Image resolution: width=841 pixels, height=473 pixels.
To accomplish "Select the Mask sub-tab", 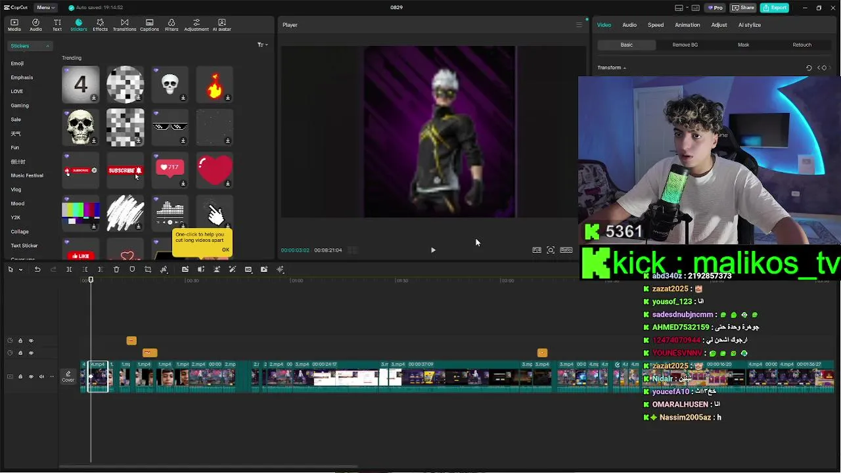I will point(743,45).
